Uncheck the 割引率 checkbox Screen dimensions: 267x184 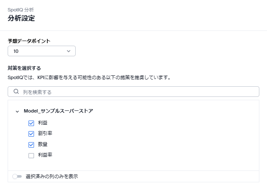(x=31, y=134)
